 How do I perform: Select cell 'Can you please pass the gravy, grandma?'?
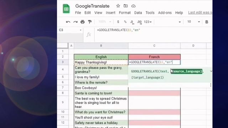pos(101,70)
